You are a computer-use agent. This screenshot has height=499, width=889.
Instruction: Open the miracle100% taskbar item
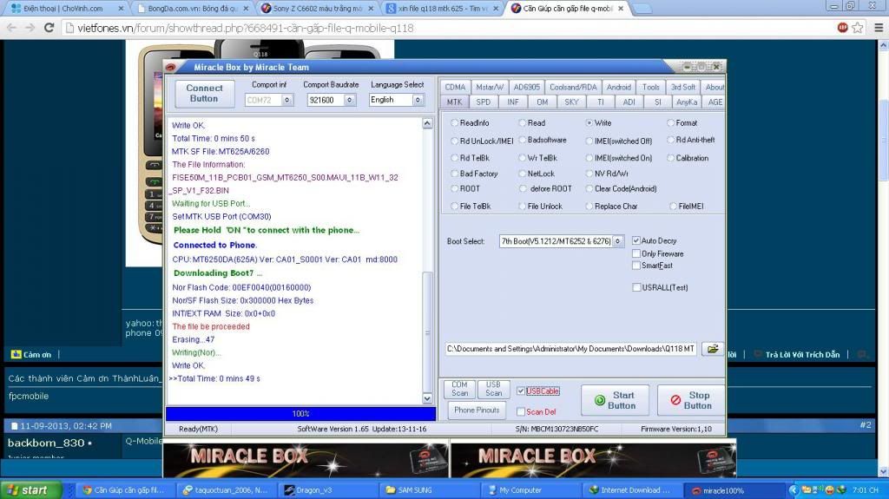point(734,490)
